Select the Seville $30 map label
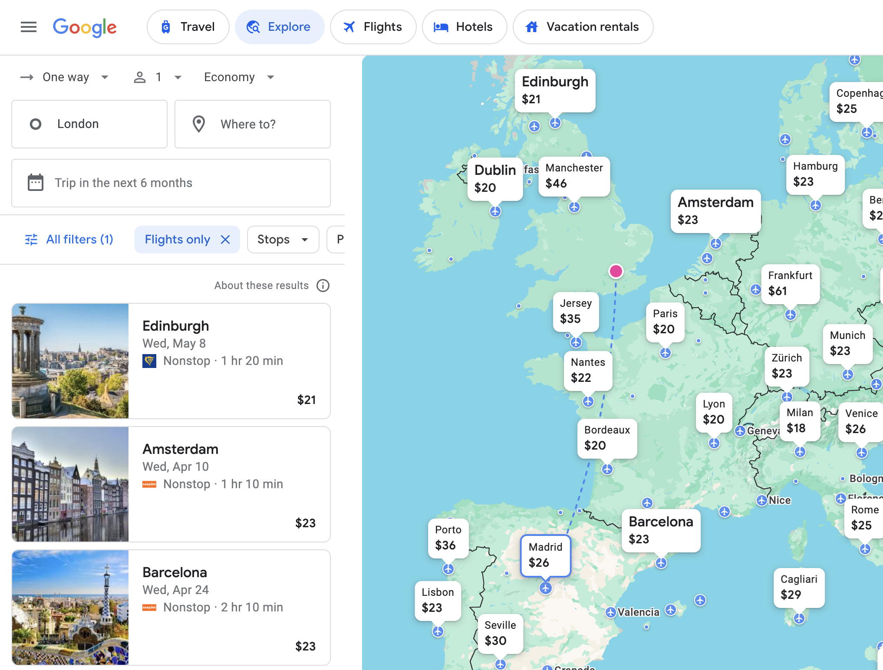This screenshot has width=883, height=670. click(x=500, y=634)
